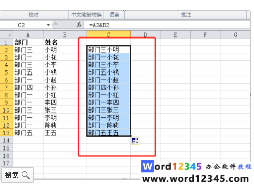254x187 pixels.
Task: Click name cell 小李
Action: pyautogui.click(x=65, y=65)
